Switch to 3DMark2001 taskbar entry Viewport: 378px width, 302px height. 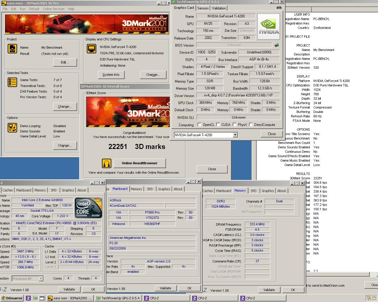pos(70,298)
